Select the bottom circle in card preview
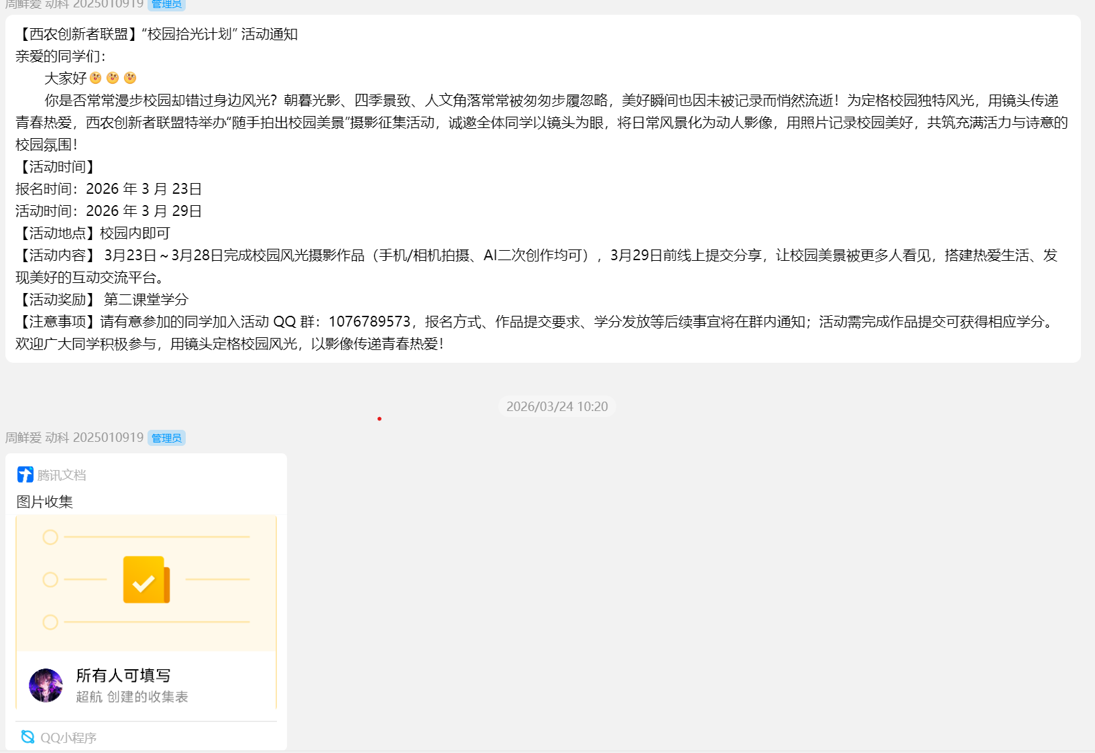Viewport: 1095px width, 753px height. pyautogui.click(x=50, y=622)
